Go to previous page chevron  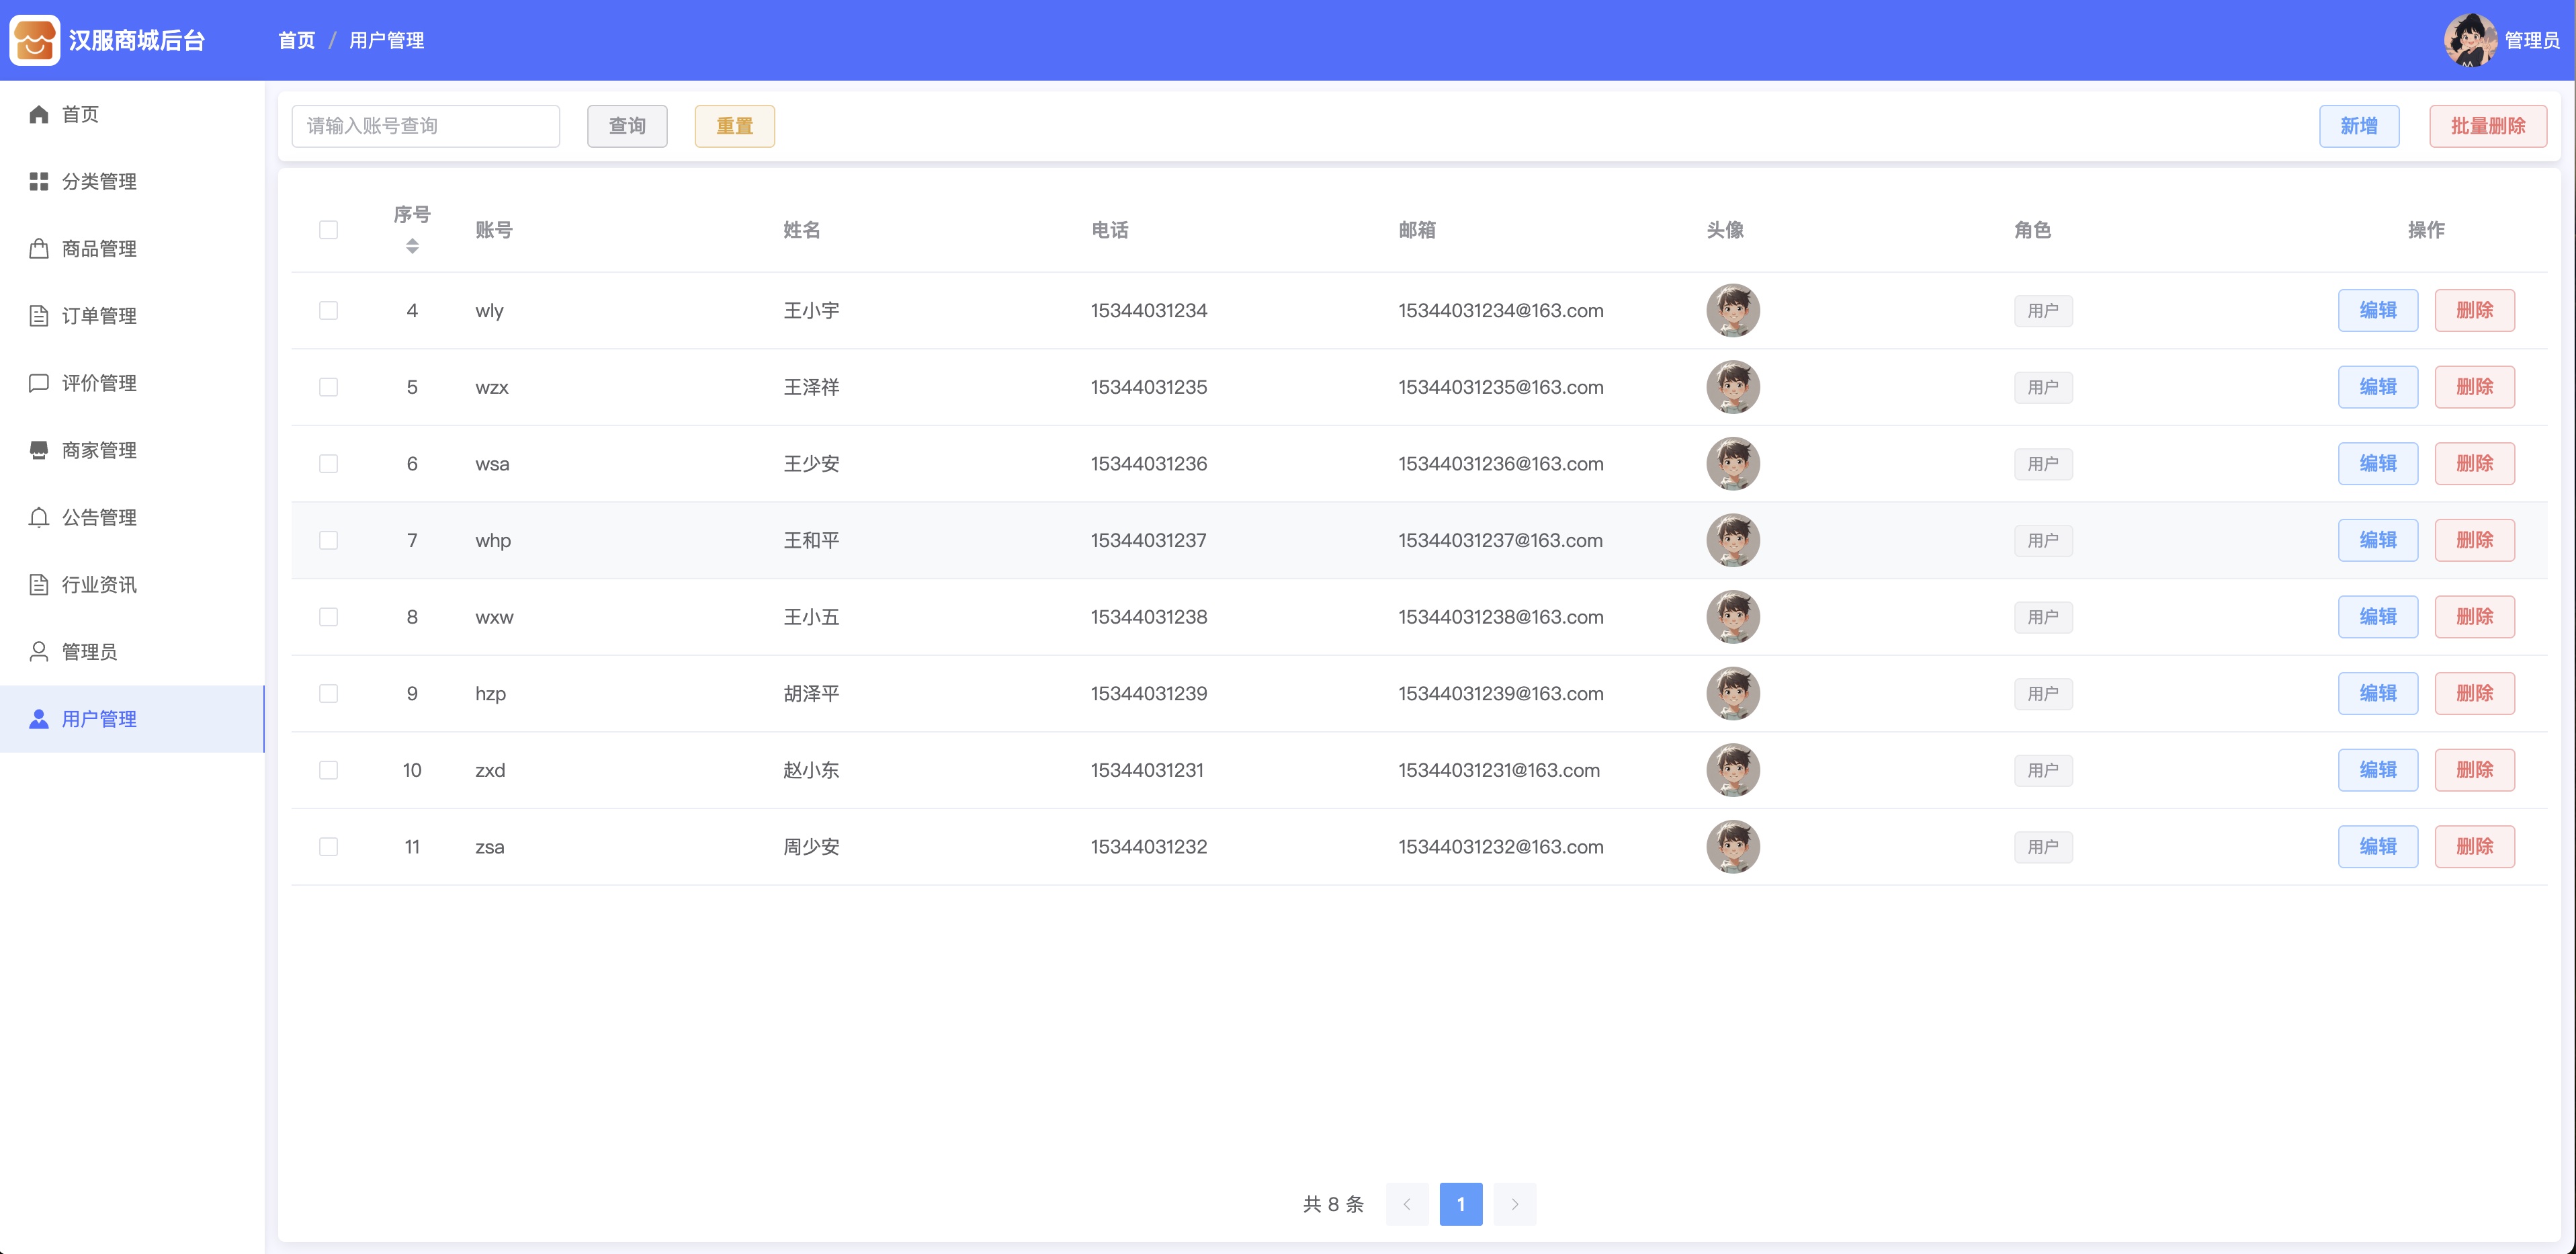click(x=1407, y=1204)
